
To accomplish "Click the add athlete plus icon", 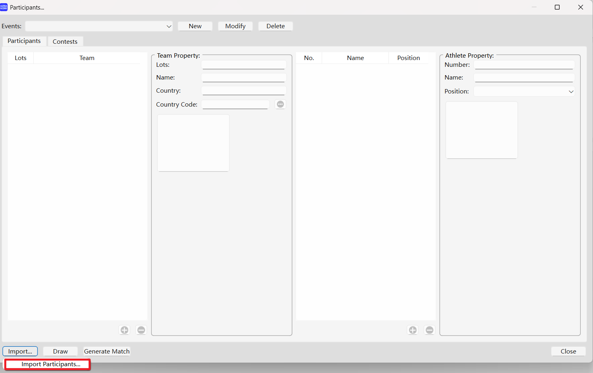I will pos(413,330).
